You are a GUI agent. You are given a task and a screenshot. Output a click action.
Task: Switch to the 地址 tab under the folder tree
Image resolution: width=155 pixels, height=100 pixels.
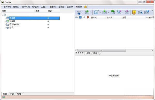(x=19, y=94)
